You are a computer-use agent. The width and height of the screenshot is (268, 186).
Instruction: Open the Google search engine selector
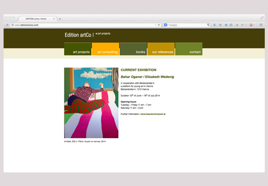pyautogui.click(x=166, y=25)
